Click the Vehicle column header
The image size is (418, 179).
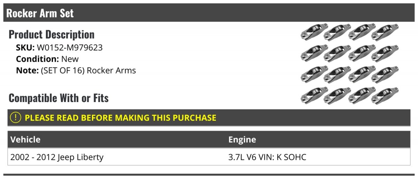[x=25, y=140]
